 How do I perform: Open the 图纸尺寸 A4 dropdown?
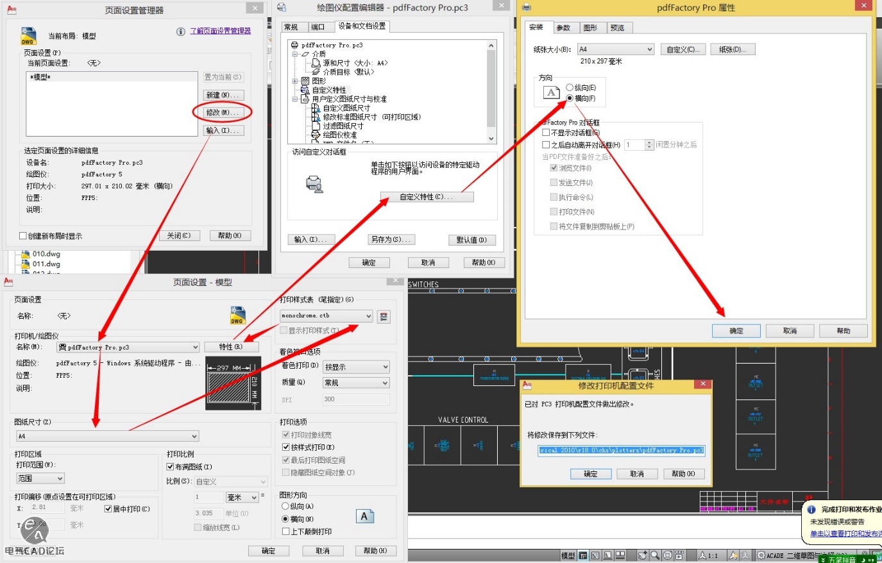tap(107, 436)
